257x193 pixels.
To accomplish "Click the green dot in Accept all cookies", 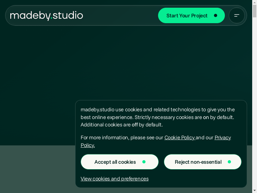I will pos(144,162).
